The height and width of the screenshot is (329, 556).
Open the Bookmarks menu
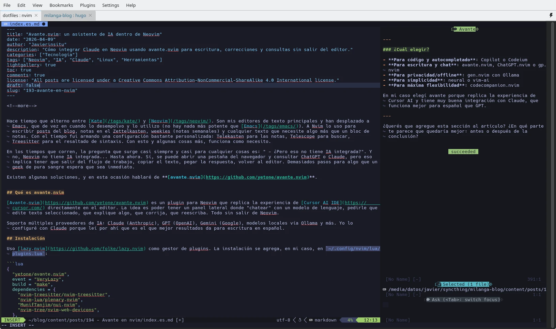(x=61, y=5)
